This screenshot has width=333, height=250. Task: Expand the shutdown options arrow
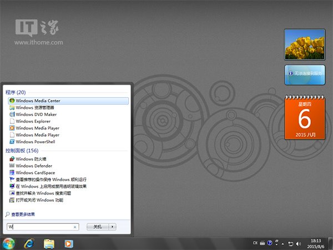click(113, 227)
